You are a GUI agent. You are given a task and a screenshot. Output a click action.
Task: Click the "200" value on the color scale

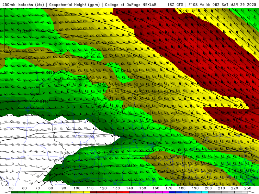pyautogui.click(x=208, y=188)
